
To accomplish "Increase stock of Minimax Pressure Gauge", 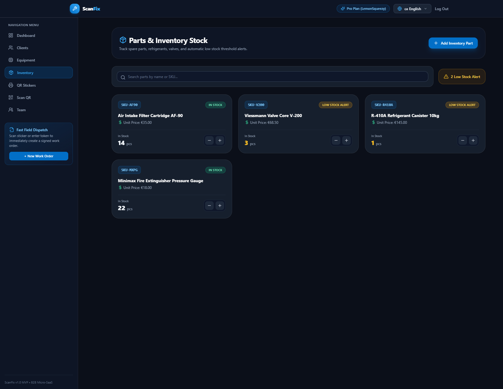I will tap(220, 206).
